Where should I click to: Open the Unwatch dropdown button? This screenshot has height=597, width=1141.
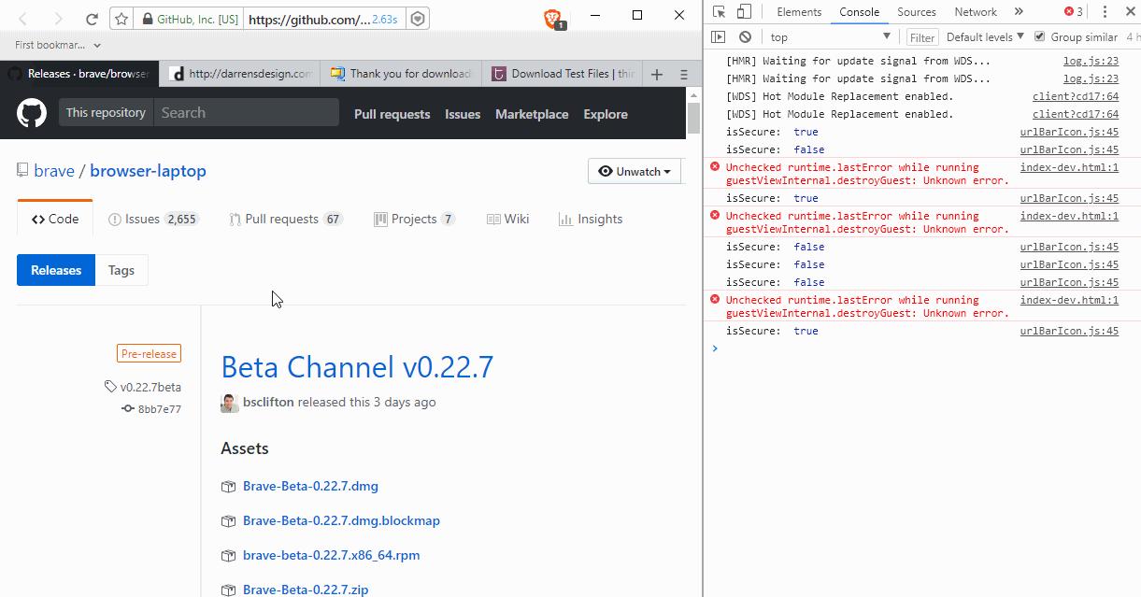coord(635,172)
